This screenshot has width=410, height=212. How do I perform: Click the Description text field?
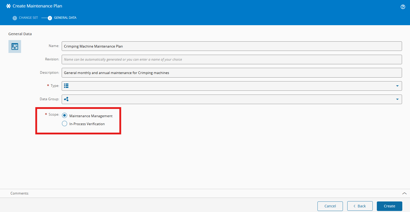232,73
